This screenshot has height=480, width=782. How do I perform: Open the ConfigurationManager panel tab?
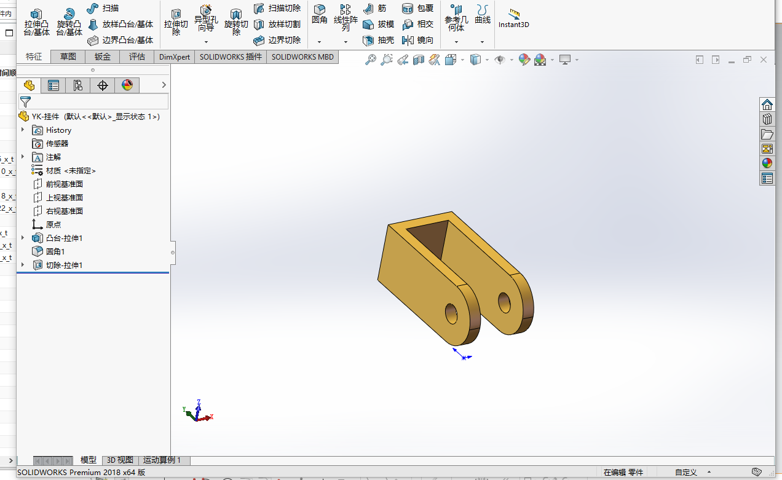(x=78, y=85)
